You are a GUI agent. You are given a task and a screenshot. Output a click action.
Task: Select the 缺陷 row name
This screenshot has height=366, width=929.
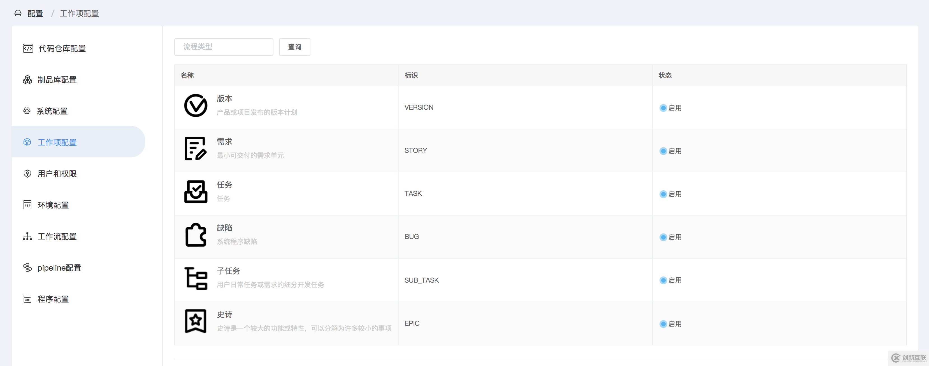coord(224,228)
